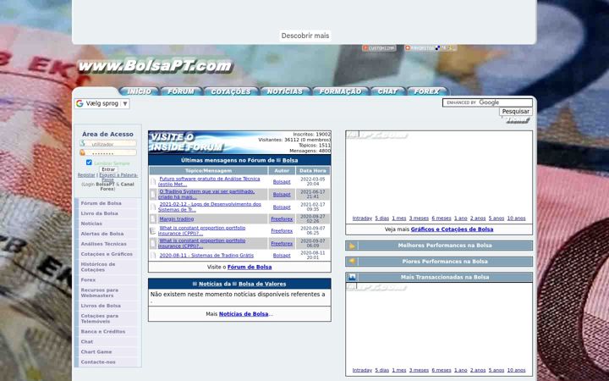Open the 'Vælg sprog' language dropdown

(x=102, y=103)
